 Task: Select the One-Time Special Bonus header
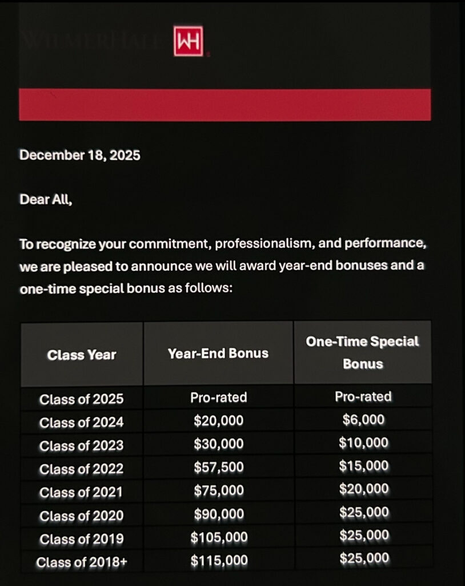(x=363, y=353)
